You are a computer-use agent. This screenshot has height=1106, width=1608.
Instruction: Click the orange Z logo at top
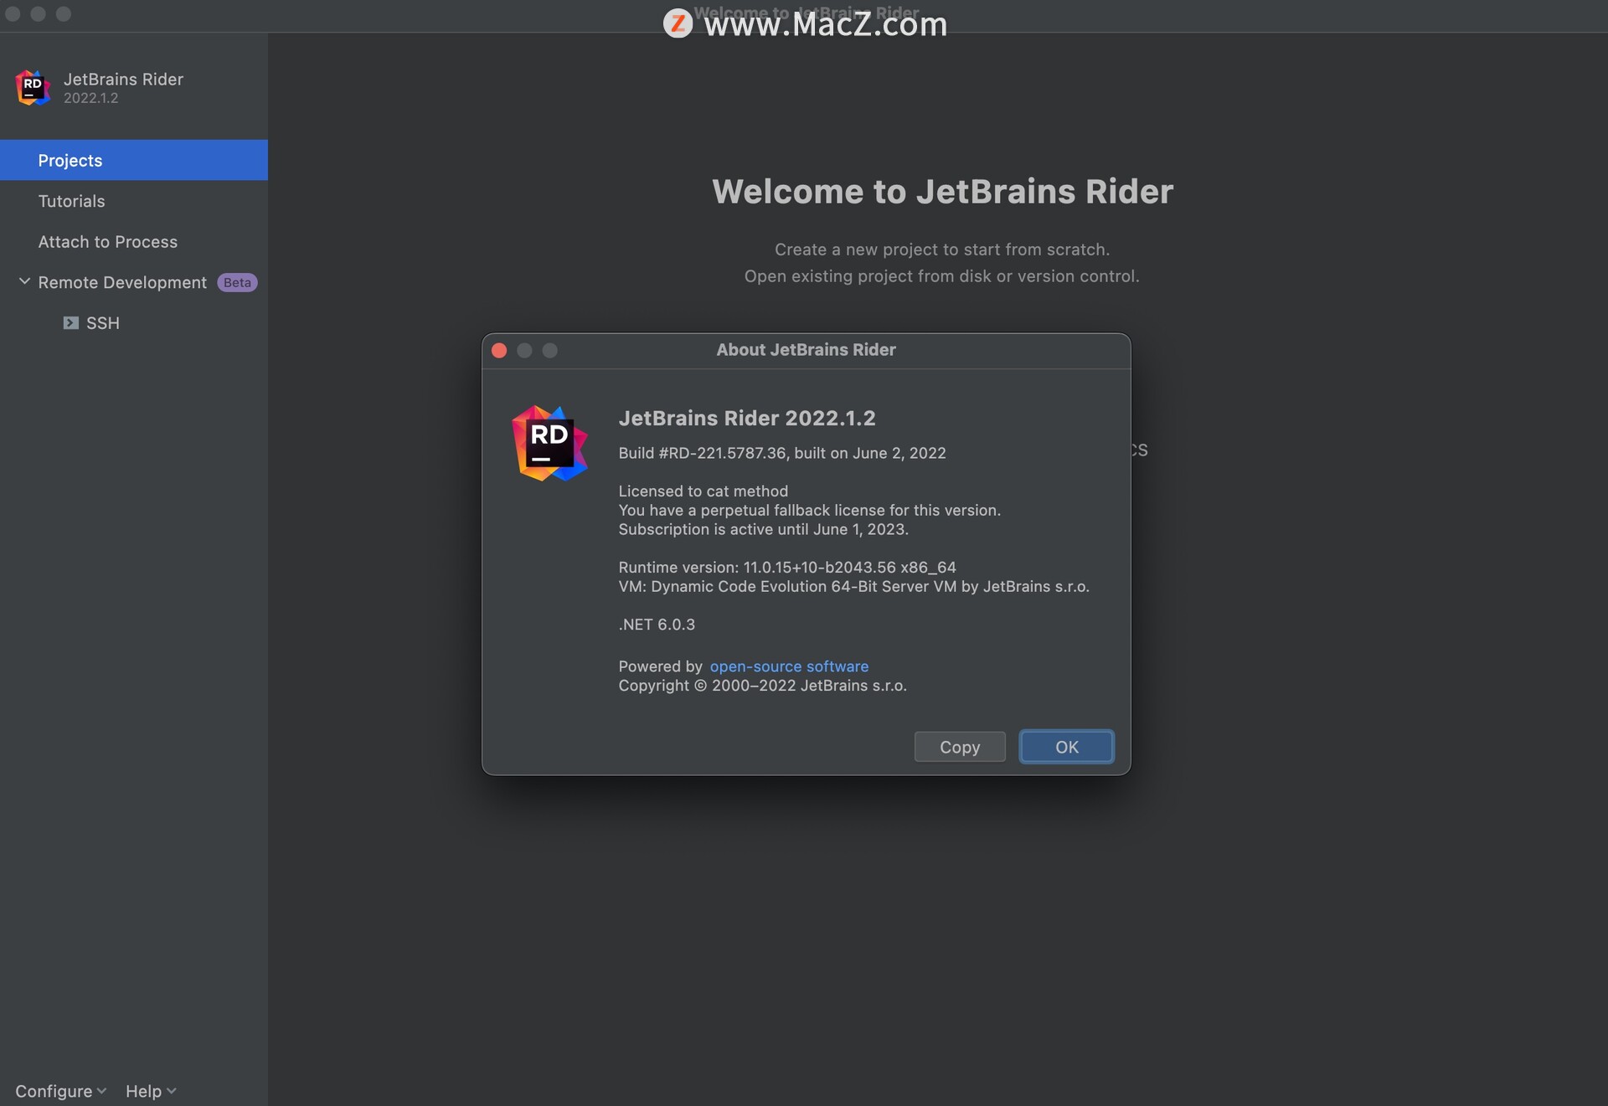click(x=678, y=23)
